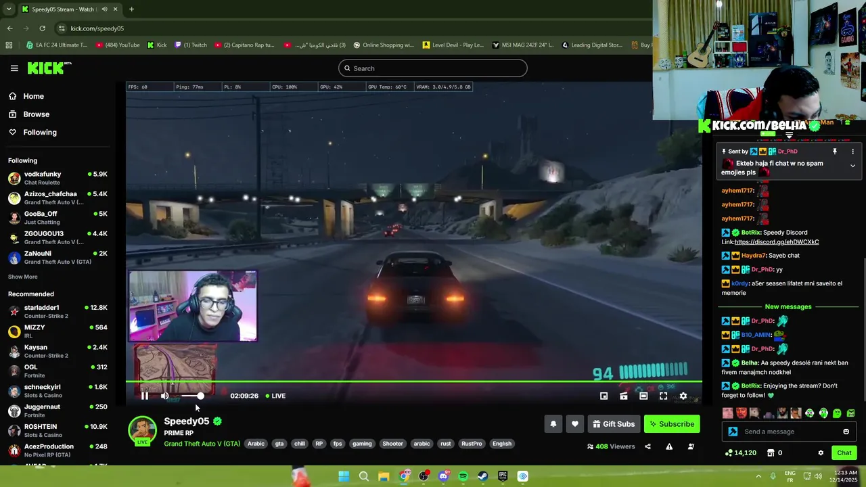This screenshot has width=866, height=487.
Task: Select the Arabic stream tag
Action: (x=256, y=444)
